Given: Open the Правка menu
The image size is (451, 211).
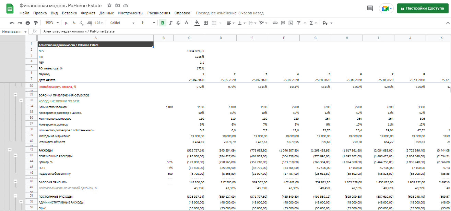Looking at the screenshot, I should coord(40,13).
